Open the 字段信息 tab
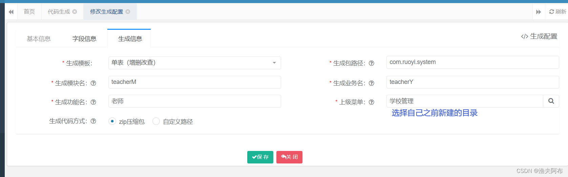The height and width of the screenshot is (177, 568). coord(84,39)
